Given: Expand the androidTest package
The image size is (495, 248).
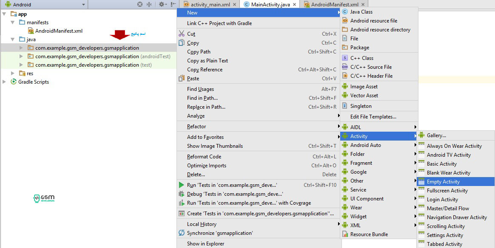Looking at the screenshot, I should tap(21, 56).
